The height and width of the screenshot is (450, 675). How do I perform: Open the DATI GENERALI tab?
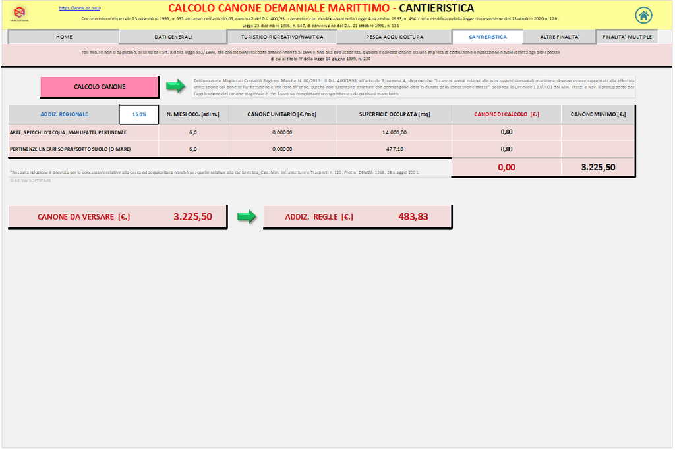pyautogui.click(x=173, y=37)
